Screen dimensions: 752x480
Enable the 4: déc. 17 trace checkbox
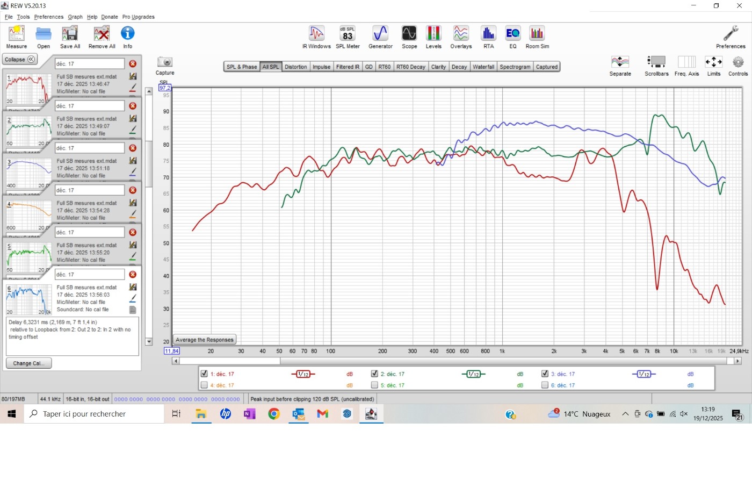pyautogui.click(x=204, y=385)
